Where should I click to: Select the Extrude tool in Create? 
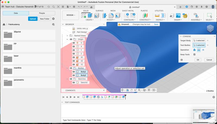(90, 15)
